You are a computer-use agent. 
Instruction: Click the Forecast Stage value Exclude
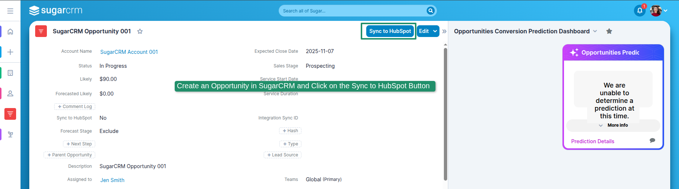tap(109, 131)
